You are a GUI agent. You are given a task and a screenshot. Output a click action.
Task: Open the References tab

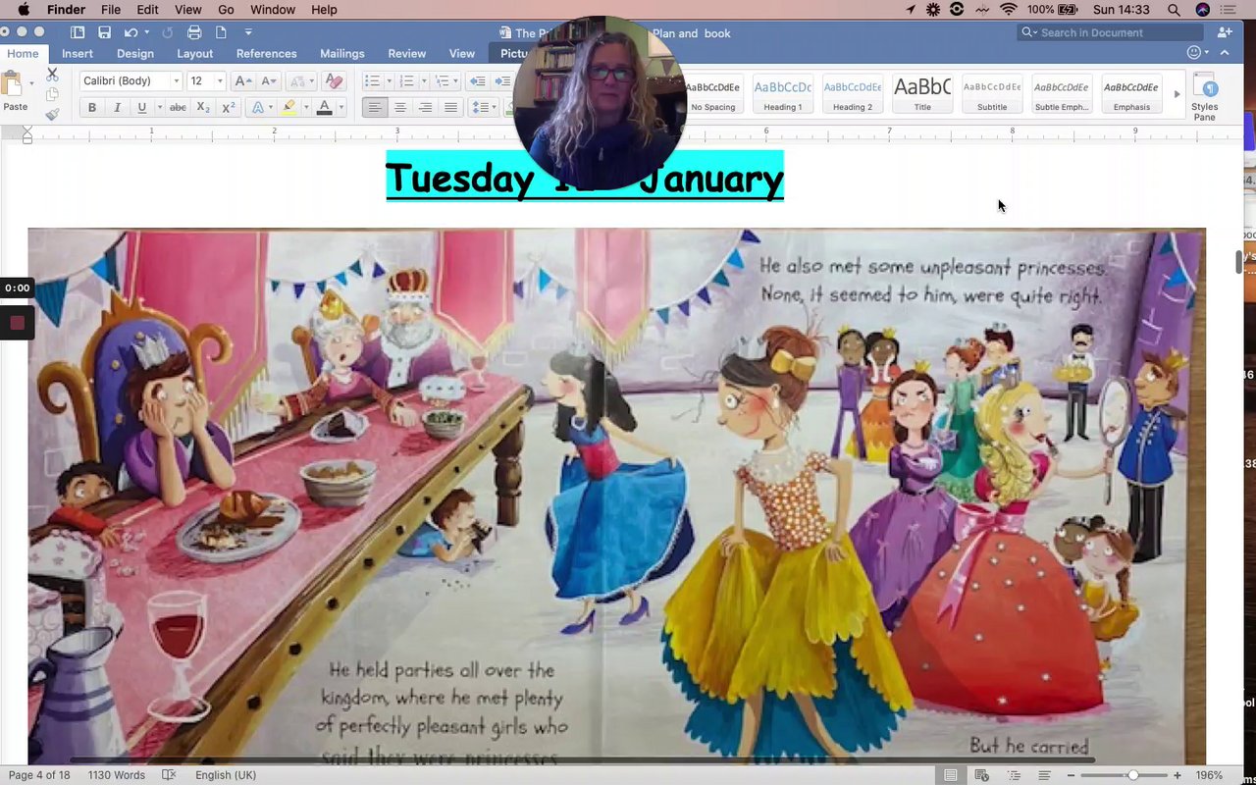tap(266, 54)
